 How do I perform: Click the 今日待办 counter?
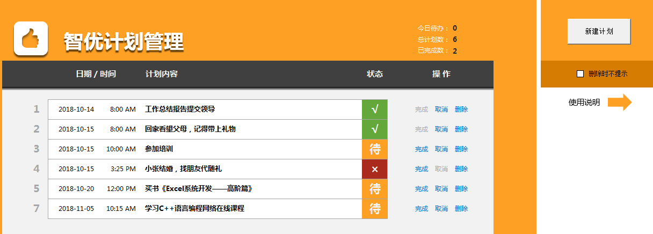437,28
